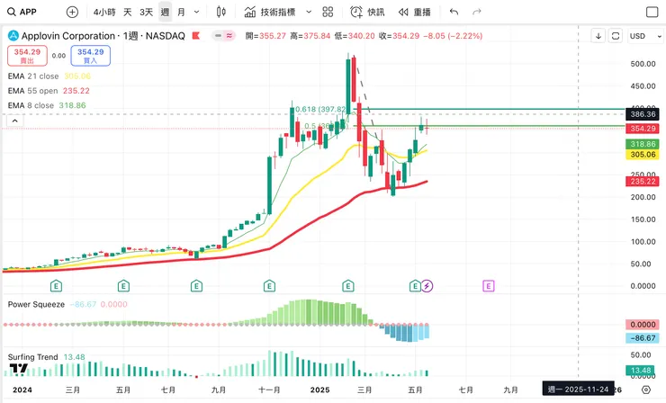The image size is (666, 403).
Task: Open earnings marker near 三月 2024
Action: click(56, 286)
